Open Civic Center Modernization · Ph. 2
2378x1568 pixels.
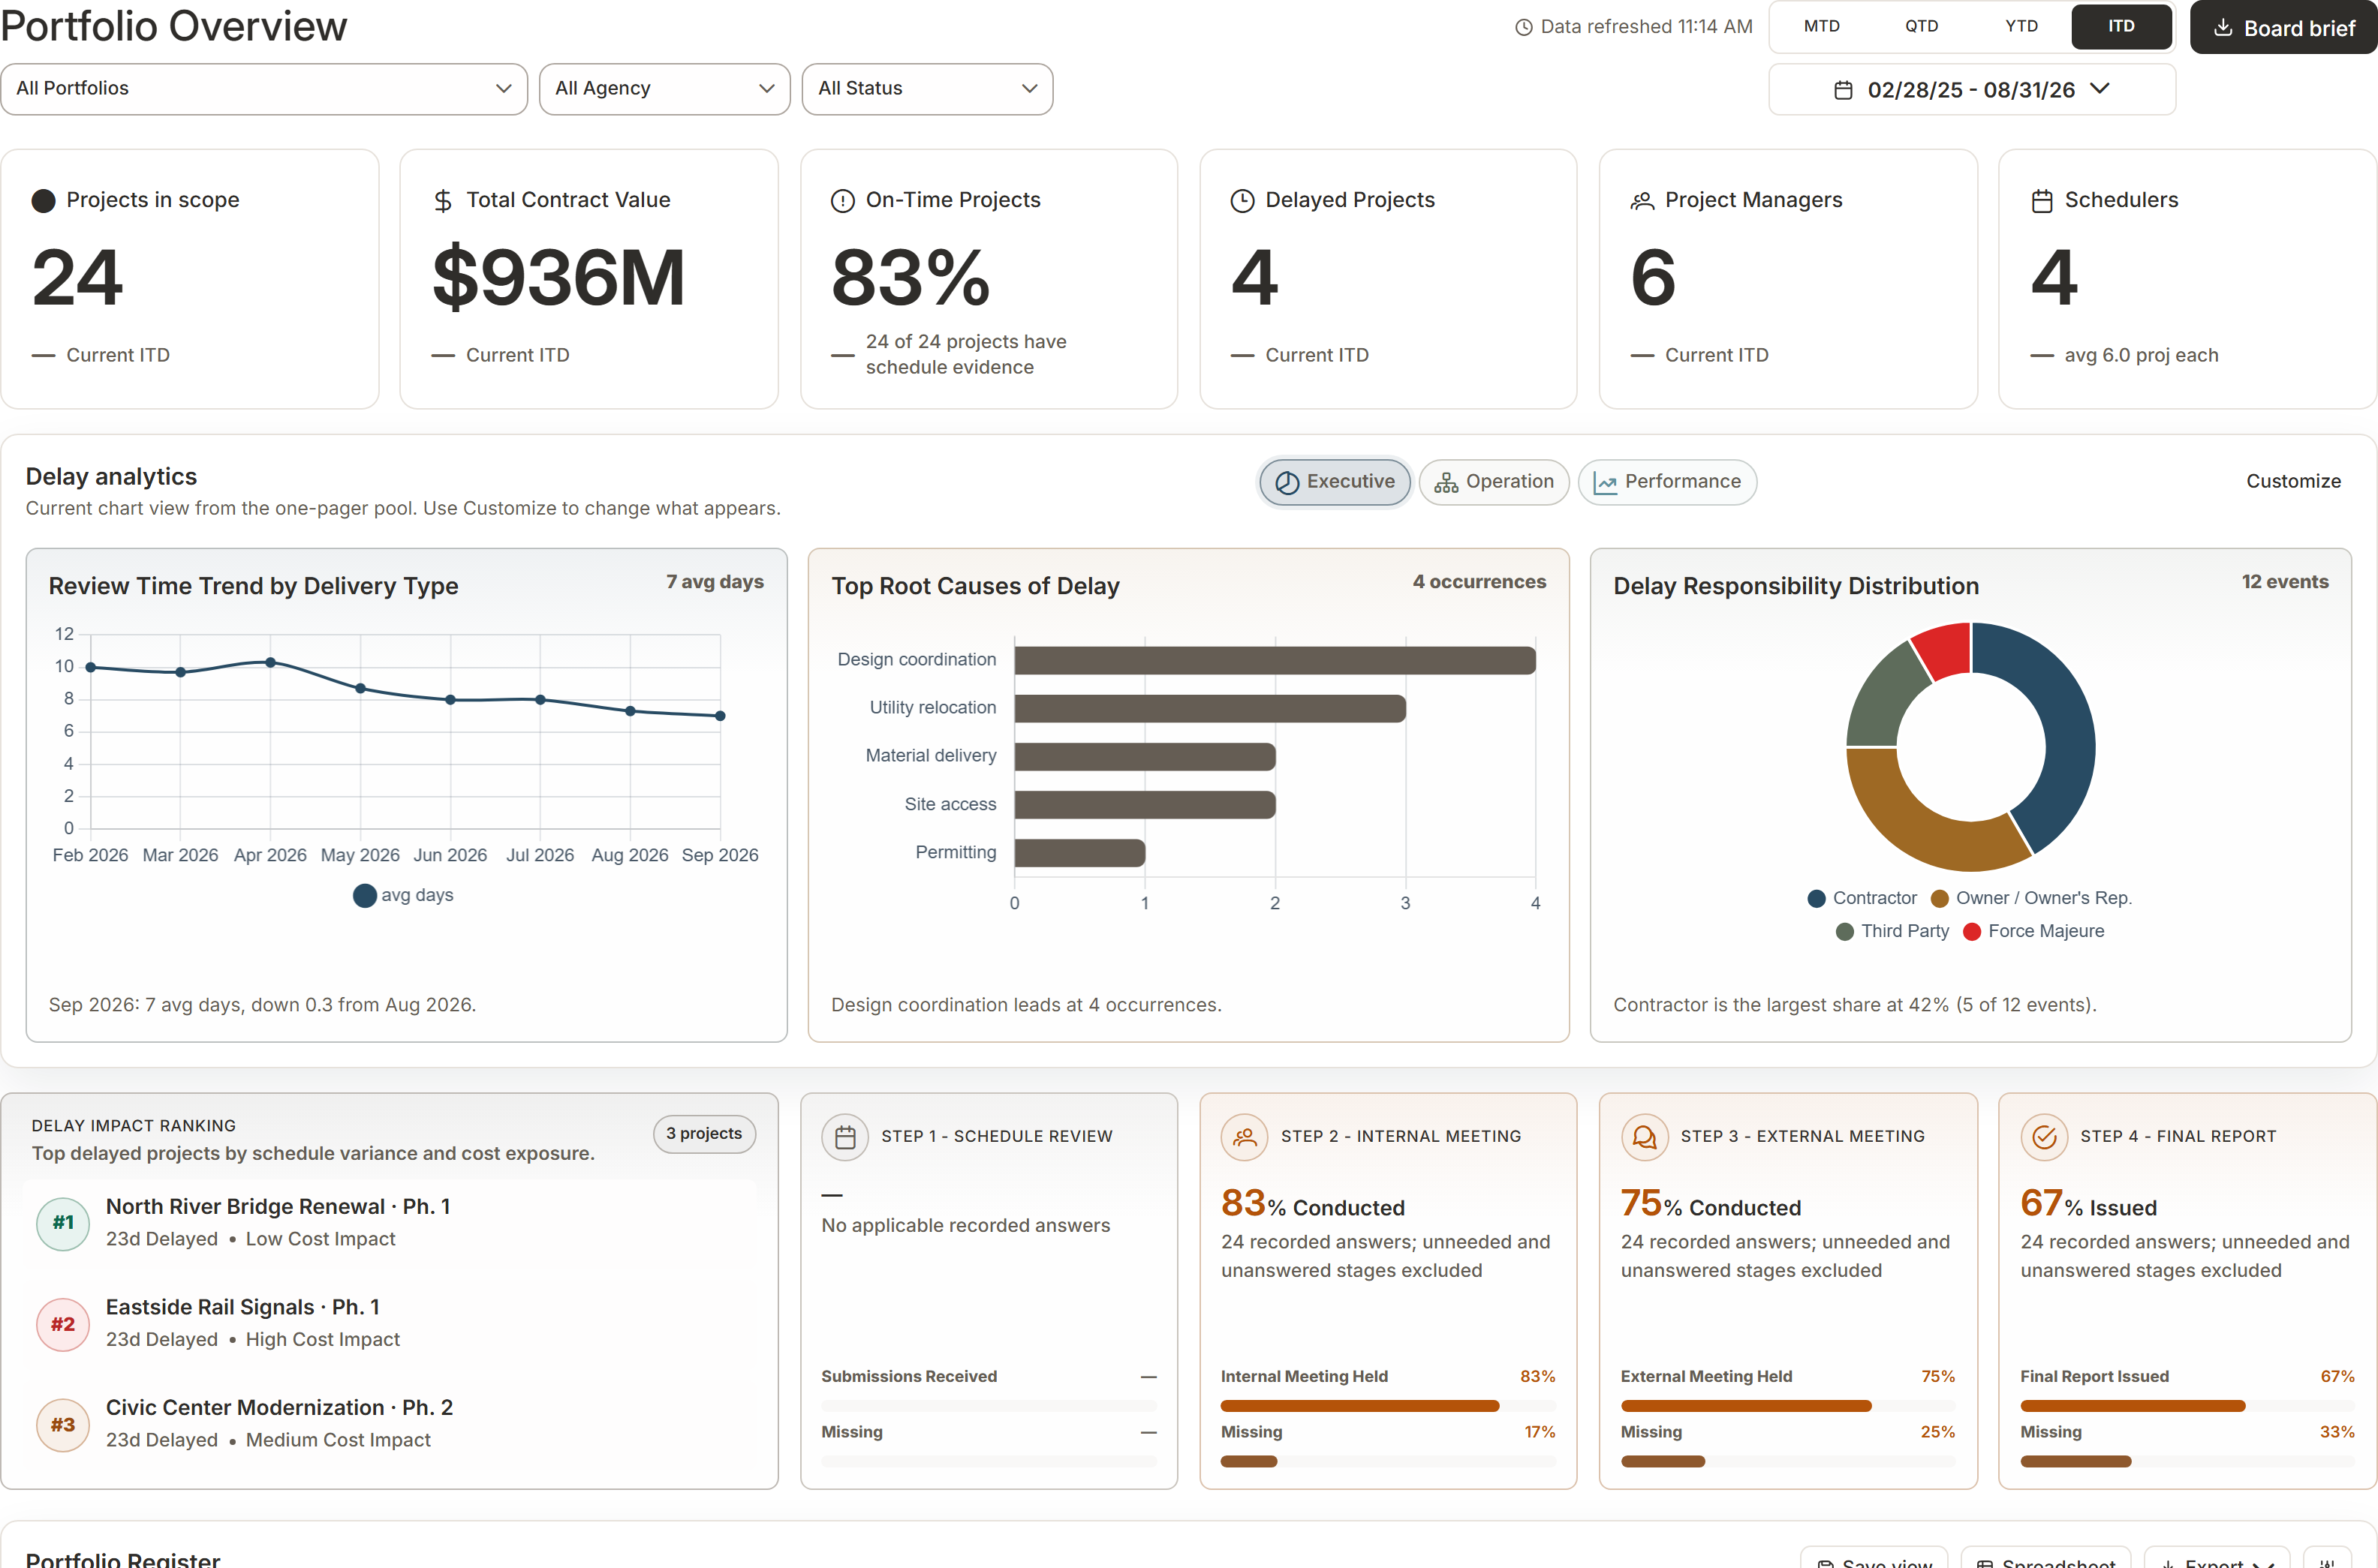coord(279,1408)
